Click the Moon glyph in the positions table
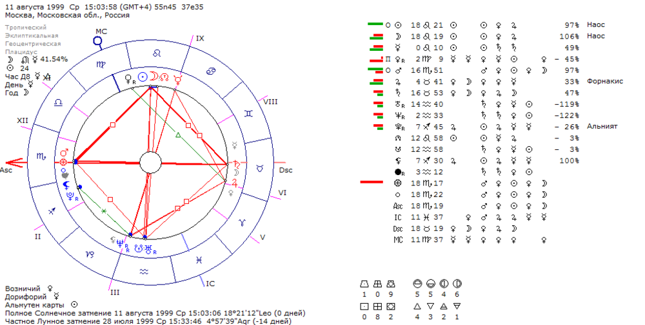The width and height of the screenshot is (645, 325). pos(398,37)
